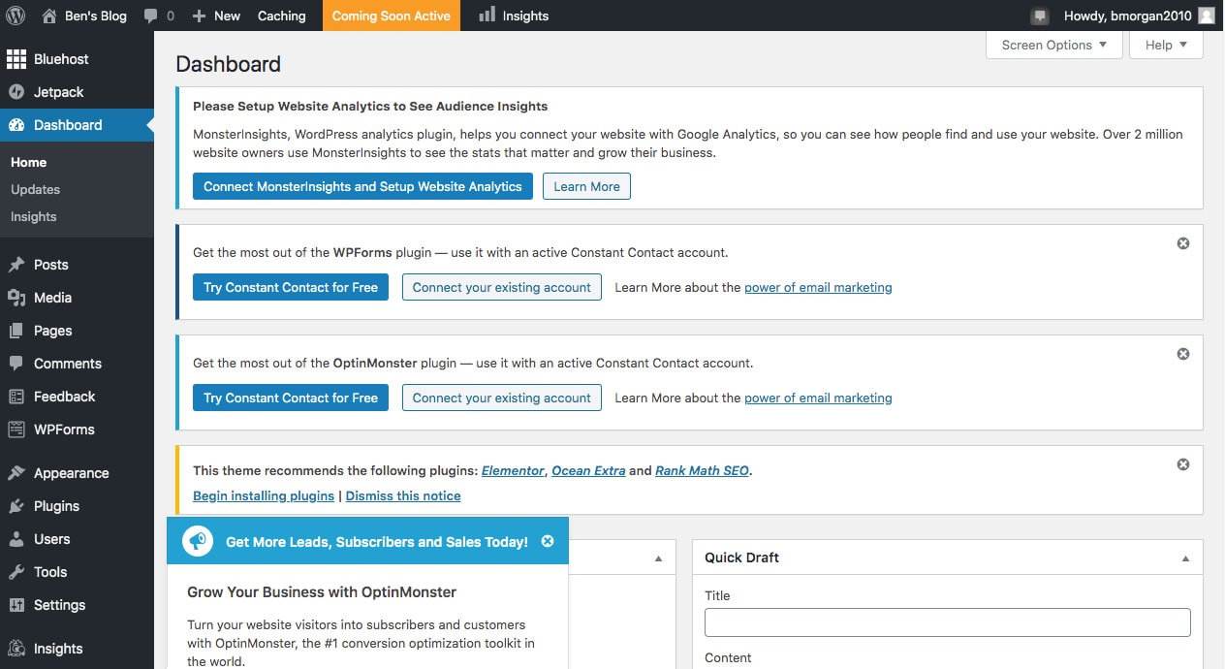Open the Screen Options dropdown

1054,45
